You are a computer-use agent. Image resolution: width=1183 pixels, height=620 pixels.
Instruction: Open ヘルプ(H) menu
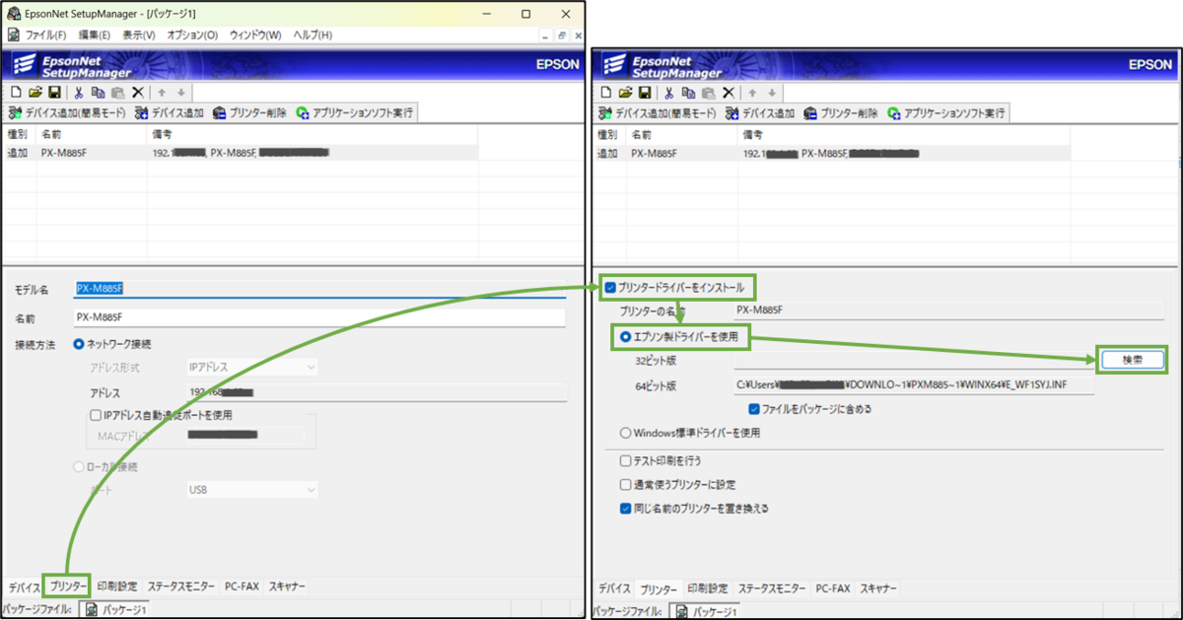[x=313, y=34]
